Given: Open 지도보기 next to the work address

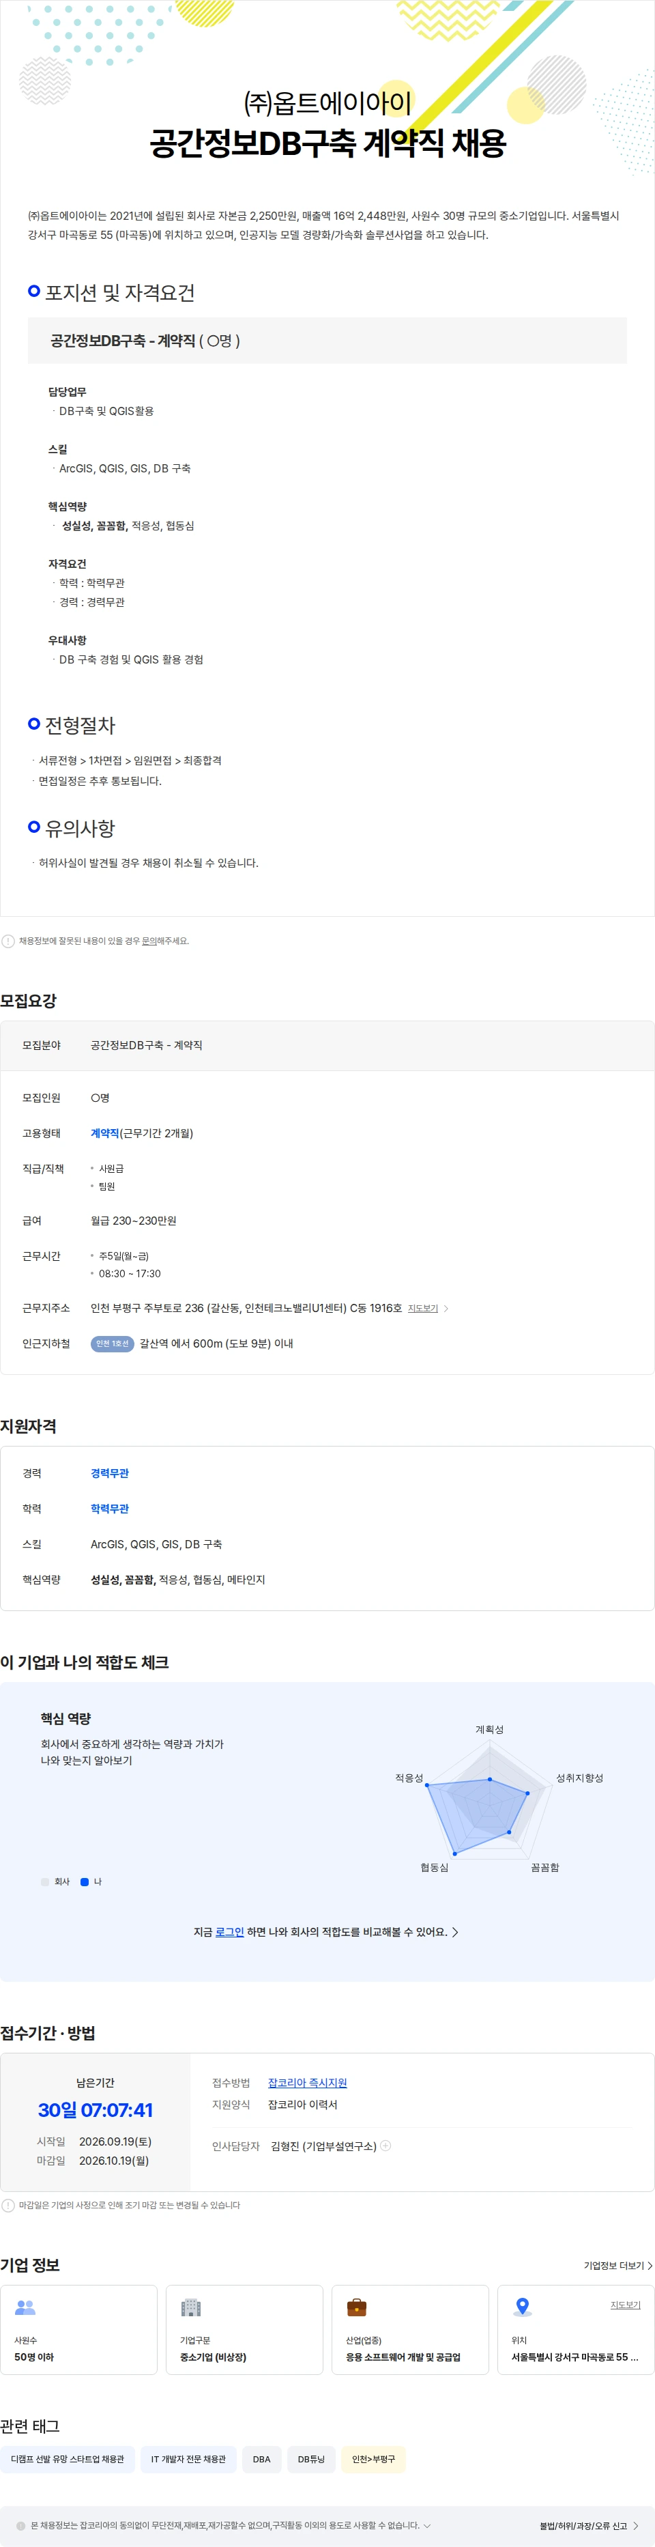Looking at the screenshot, I should [x=423, y=1308].
